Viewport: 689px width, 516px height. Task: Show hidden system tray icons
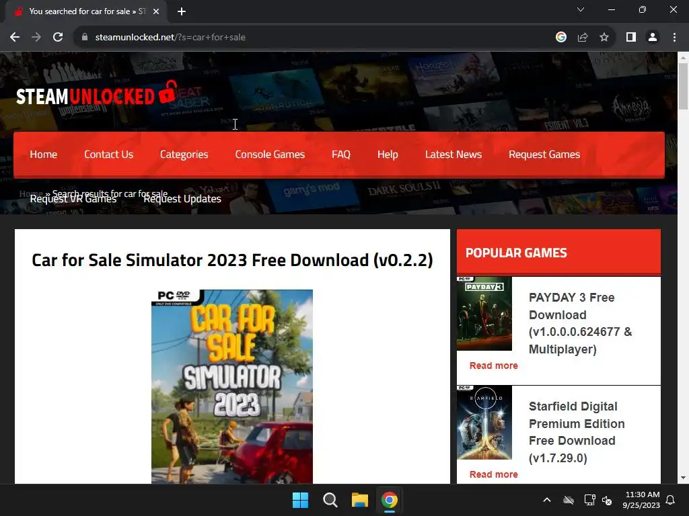547,500
